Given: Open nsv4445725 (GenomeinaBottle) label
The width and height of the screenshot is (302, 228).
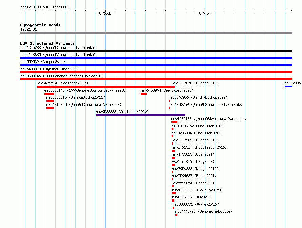Looking at the screenshot, I should tap(204, 211).
